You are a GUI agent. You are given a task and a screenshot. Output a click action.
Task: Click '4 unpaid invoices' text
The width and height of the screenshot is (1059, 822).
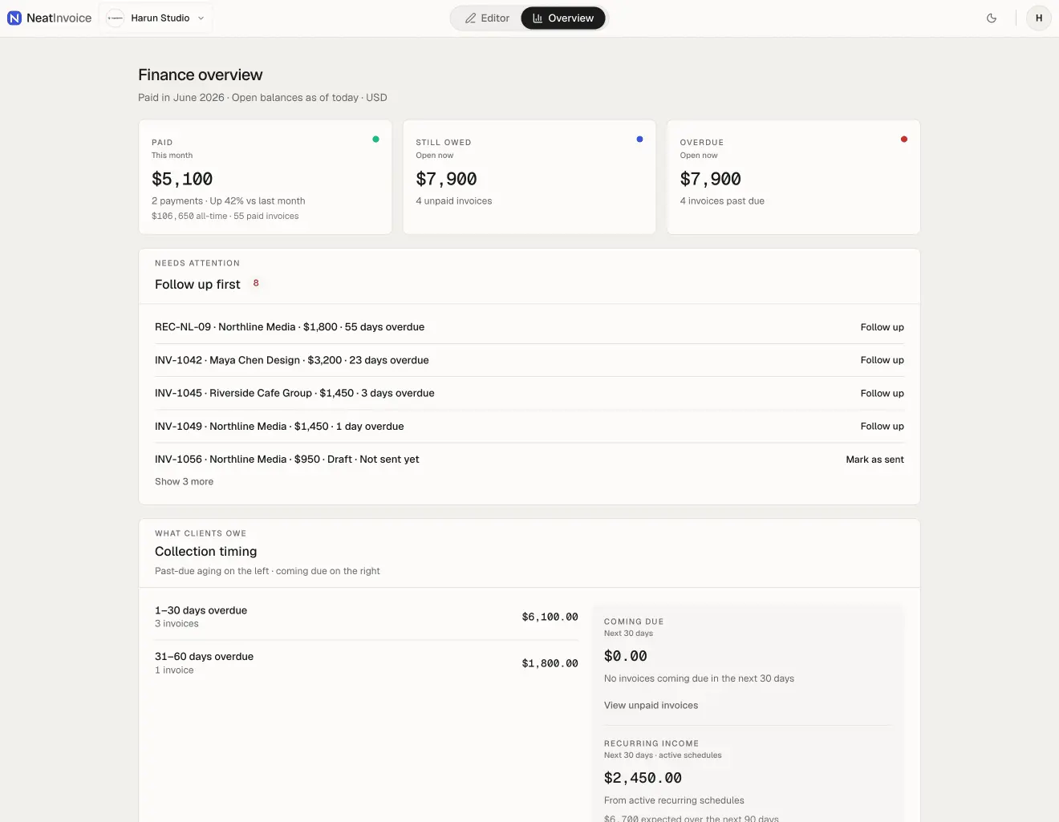coord(454,200)
